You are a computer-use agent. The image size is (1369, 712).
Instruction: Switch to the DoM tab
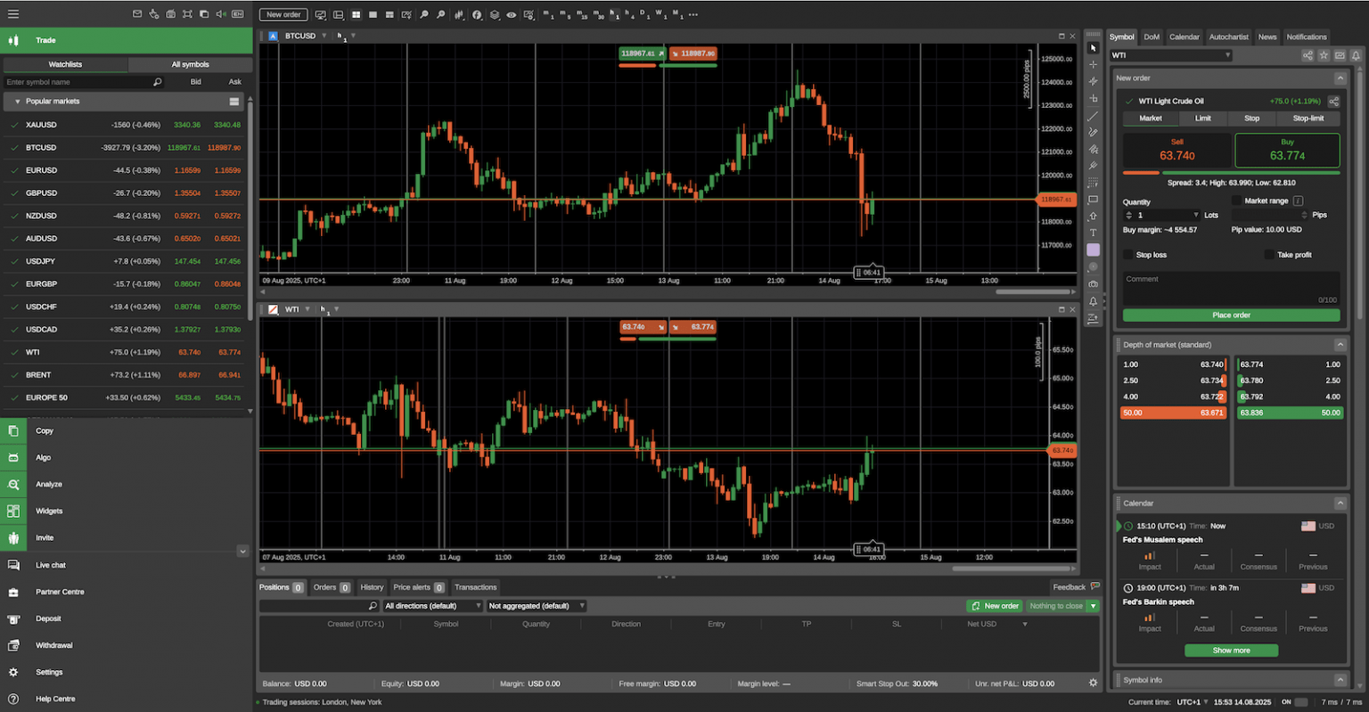pos(1152,37)
